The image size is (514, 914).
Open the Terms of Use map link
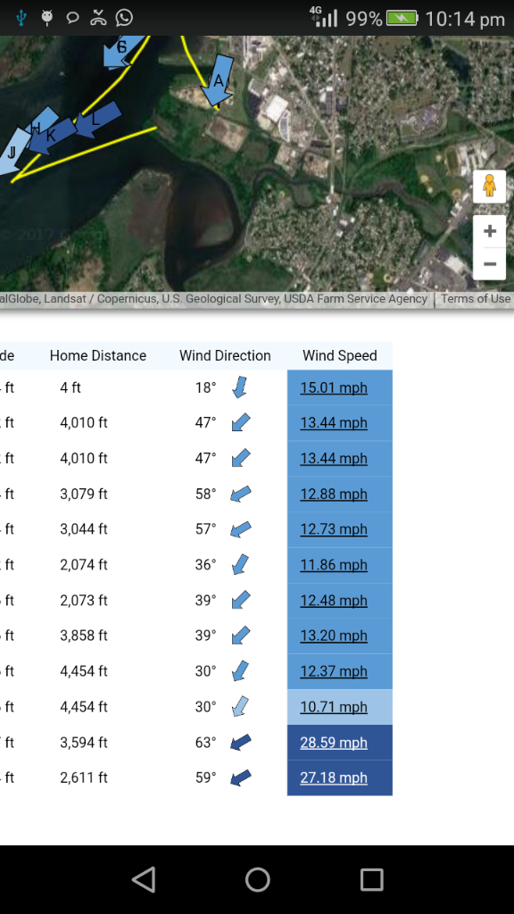[476, 299]
